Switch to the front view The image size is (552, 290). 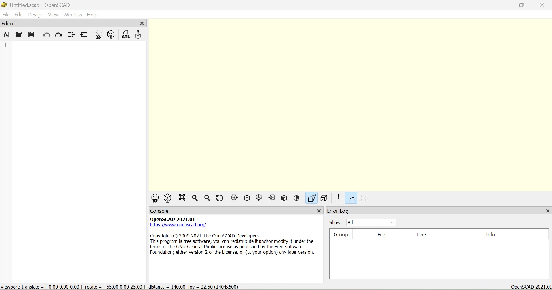point(284,198)
